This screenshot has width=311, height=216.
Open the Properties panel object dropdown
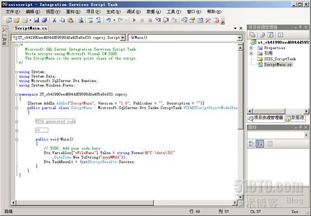coord(307,135)
